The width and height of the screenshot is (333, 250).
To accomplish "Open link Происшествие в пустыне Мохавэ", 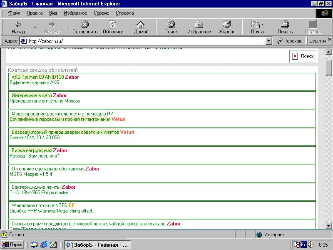I will pos(45,101).
